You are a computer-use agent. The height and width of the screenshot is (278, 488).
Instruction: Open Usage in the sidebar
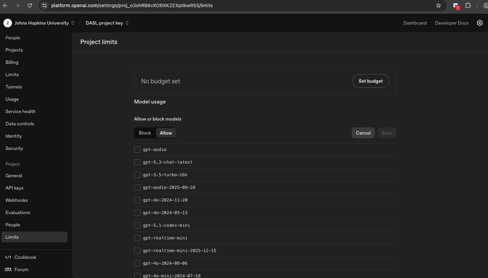(12, 99)
